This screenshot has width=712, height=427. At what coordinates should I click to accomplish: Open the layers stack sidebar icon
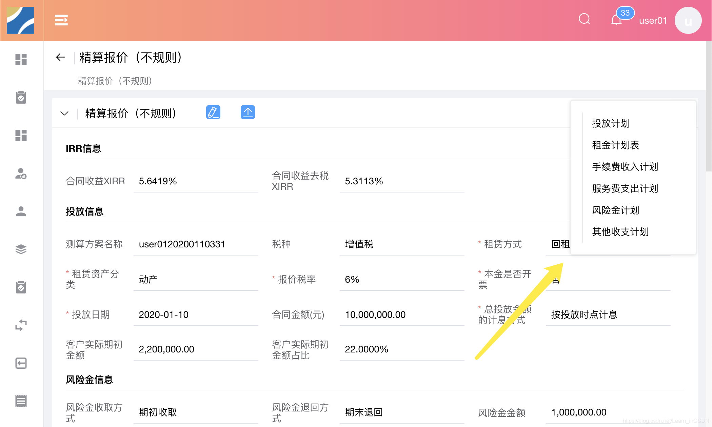click(x=21, y=249)
